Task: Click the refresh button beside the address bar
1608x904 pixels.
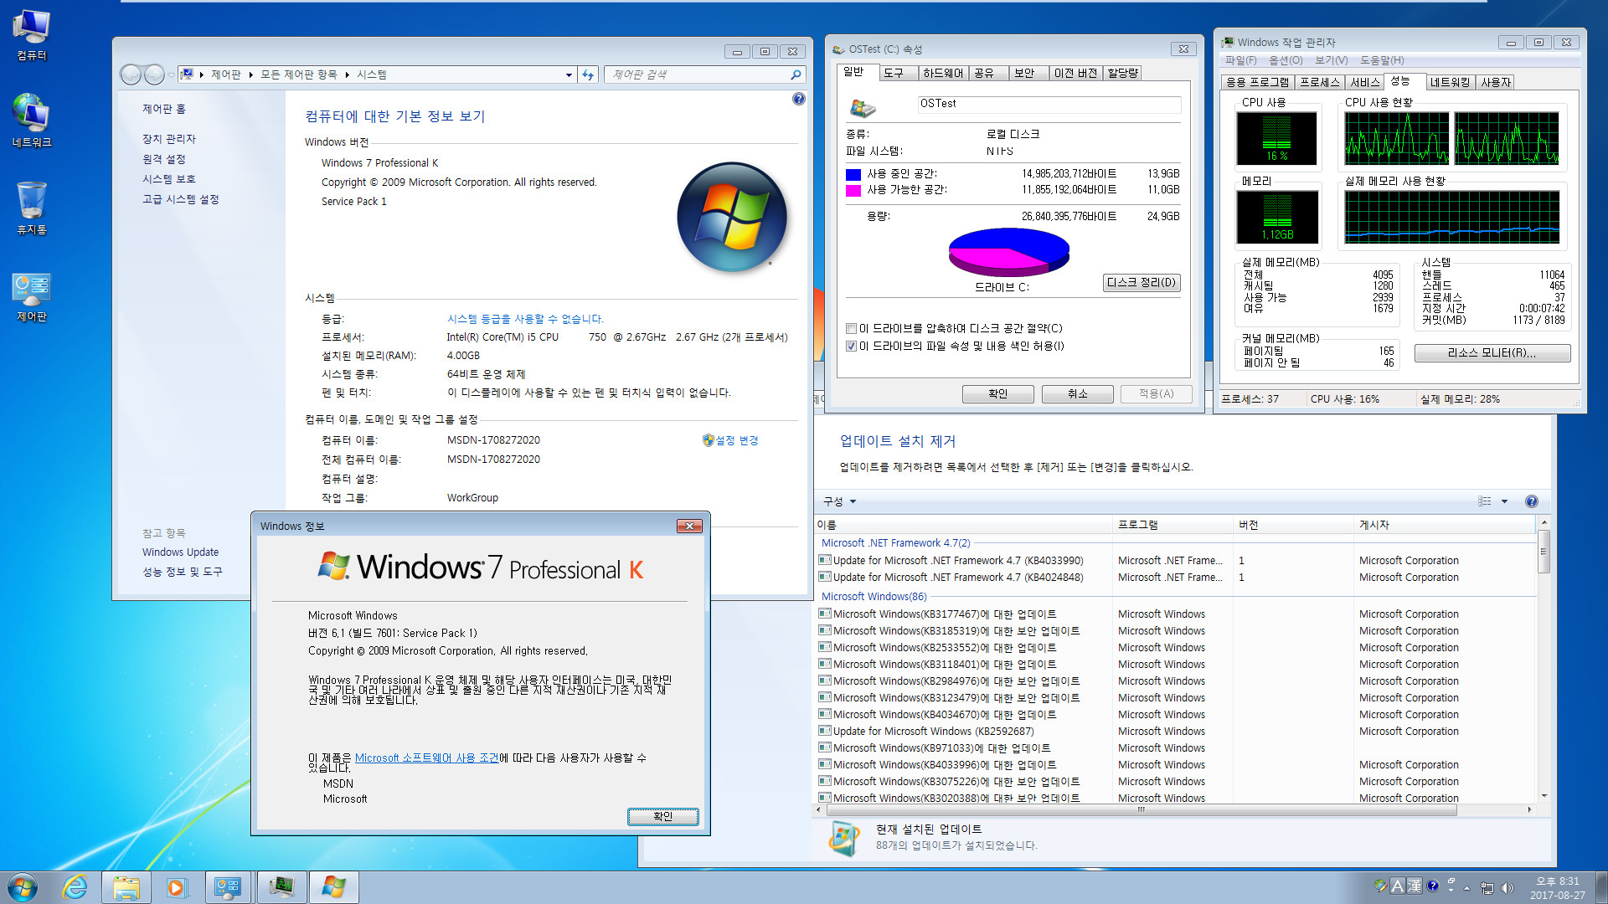Action: pyautogui.click(x=588, y=74)
